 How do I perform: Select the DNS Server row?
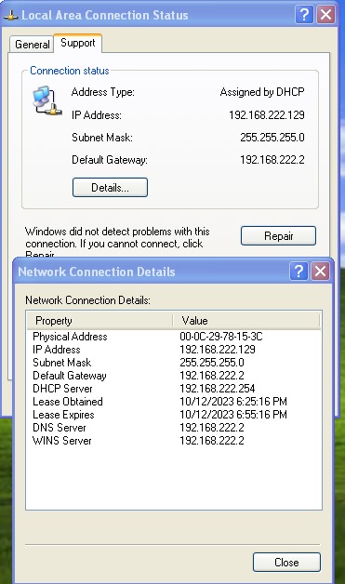pyautogui.click(x=174, y=428)
